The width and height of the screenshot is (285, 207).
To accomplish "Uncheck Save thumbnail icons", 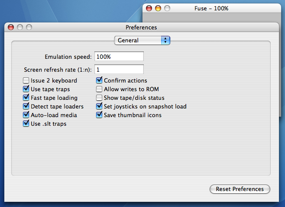I will click(99, 115).
